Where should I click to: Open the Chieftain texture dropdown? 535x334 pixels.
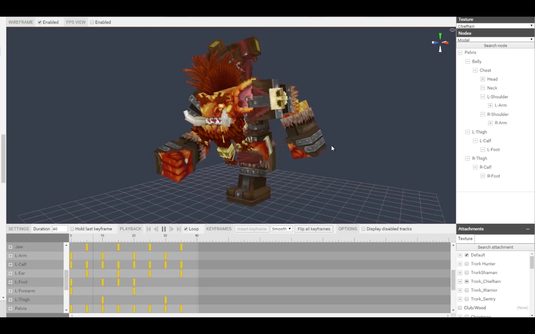pos(495,26)
